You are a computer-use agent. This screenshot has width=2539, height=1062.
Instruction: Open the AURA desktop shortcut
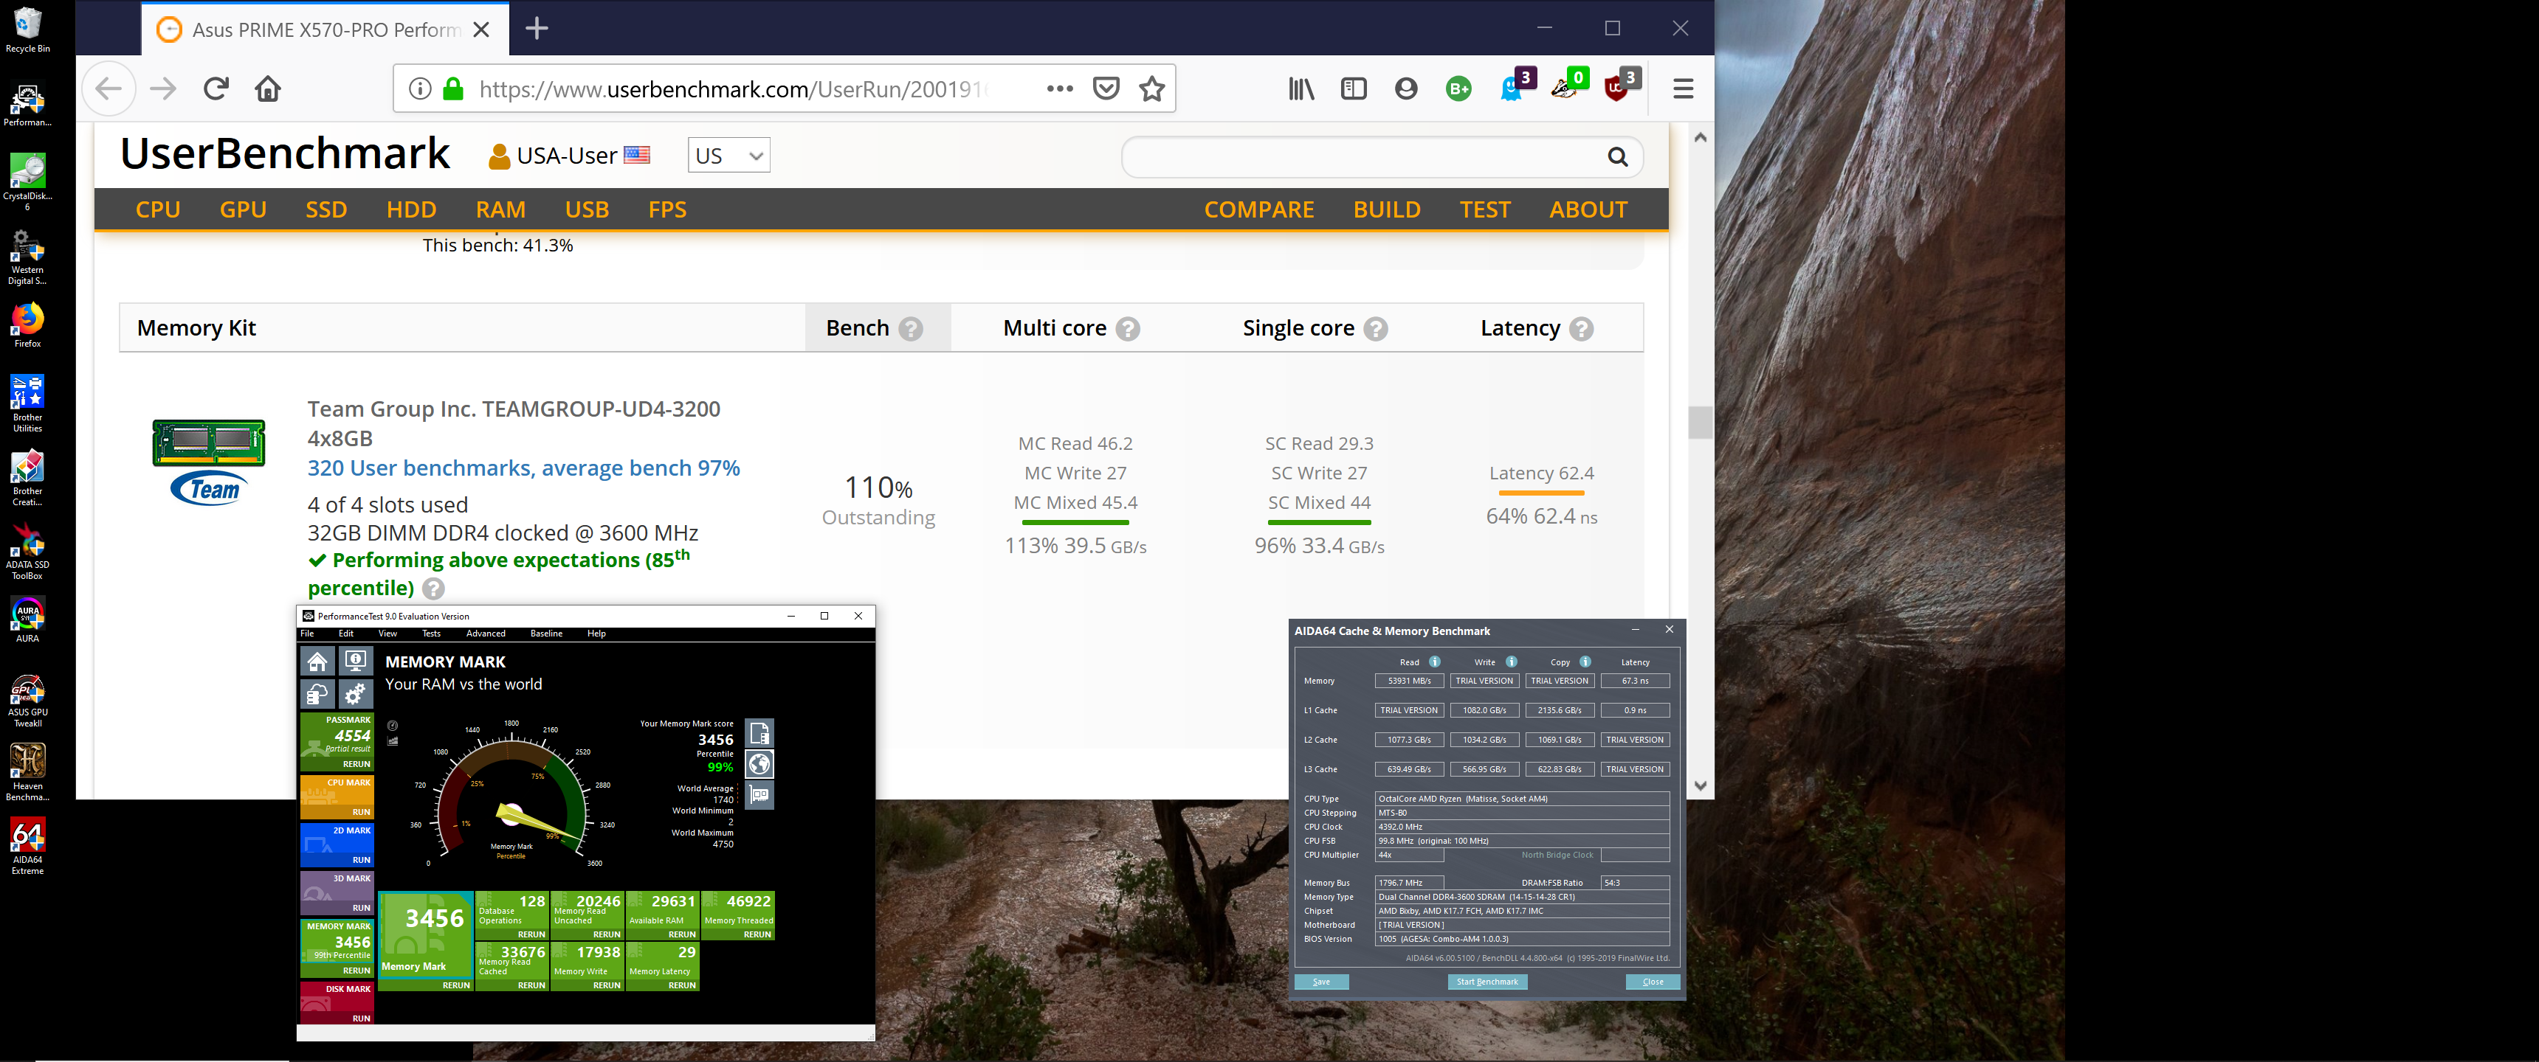coord(27,621)
